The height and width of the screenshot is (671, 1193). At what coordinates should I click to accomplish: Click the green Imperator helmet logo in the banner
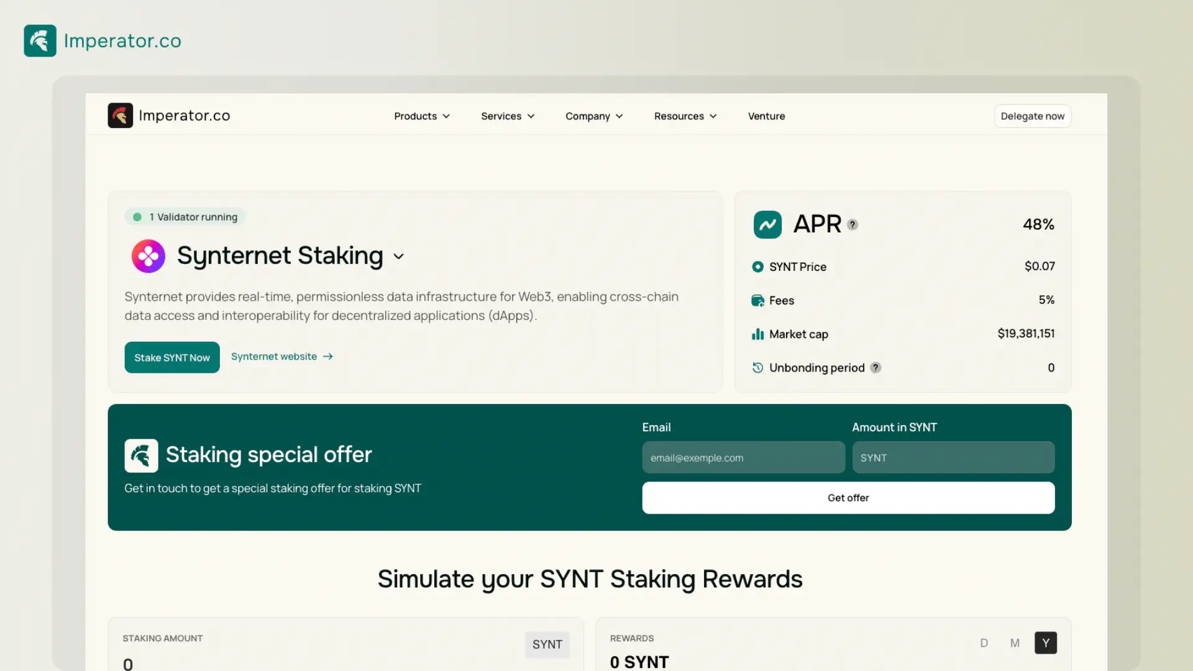40,40
